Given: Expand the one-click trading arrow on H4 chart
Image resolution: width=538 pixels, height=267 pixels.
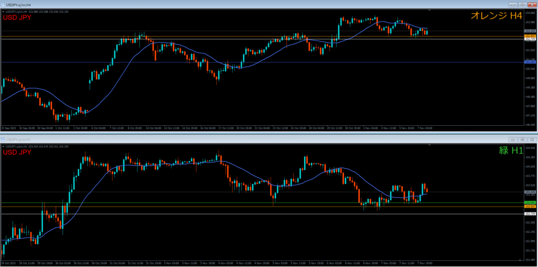Looking at the screenshot, I should [x=3, y=12].
